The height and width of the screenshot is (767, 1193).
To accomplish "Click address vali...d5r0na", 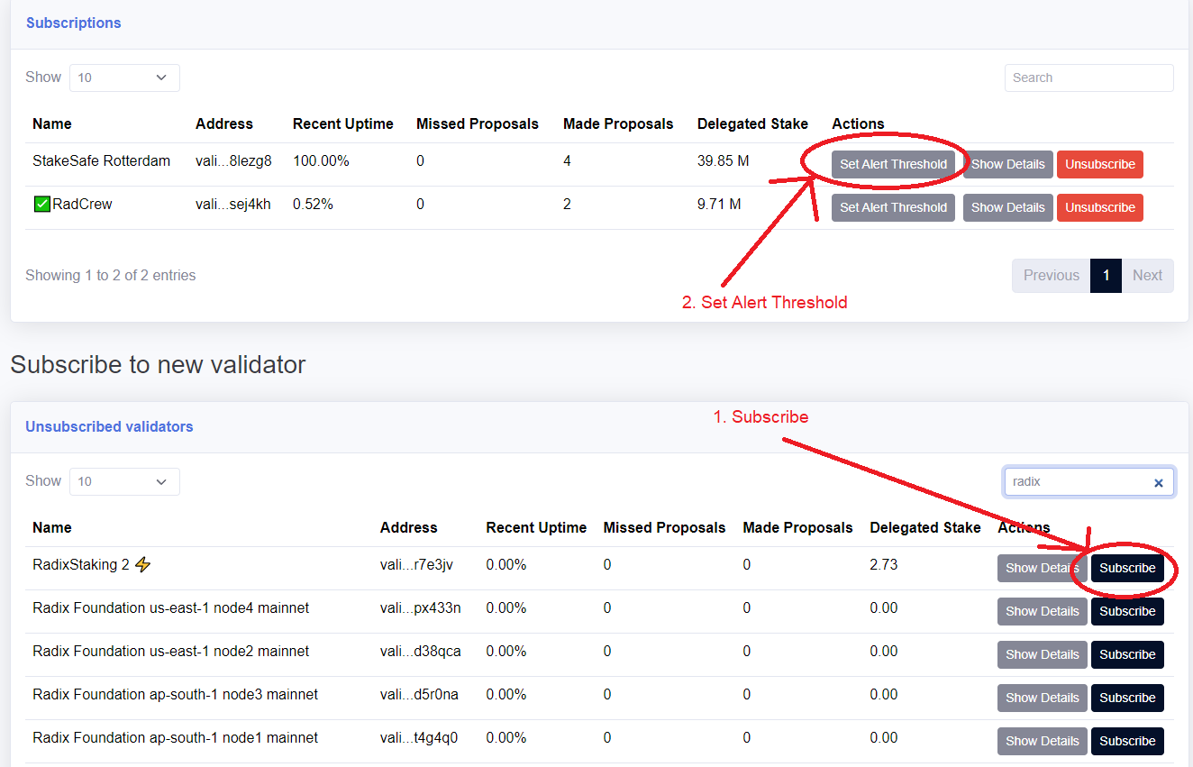I will 420,695.
